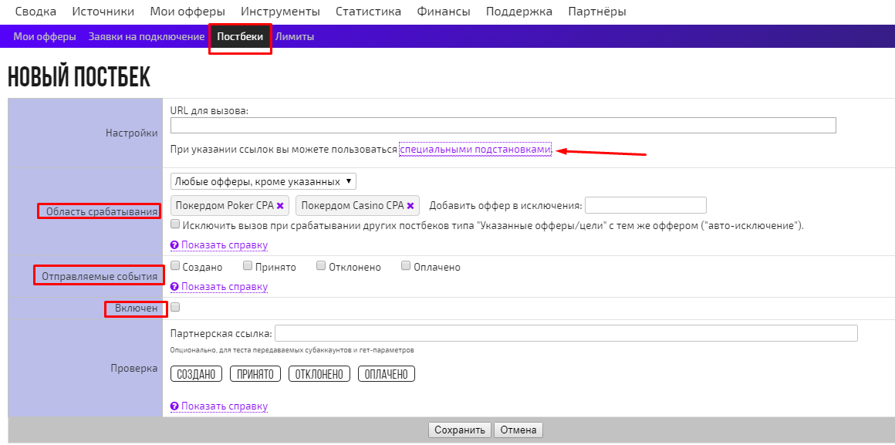Click help icon in Проверка section
The image size is (895, 445).
(x=176, y=406)
